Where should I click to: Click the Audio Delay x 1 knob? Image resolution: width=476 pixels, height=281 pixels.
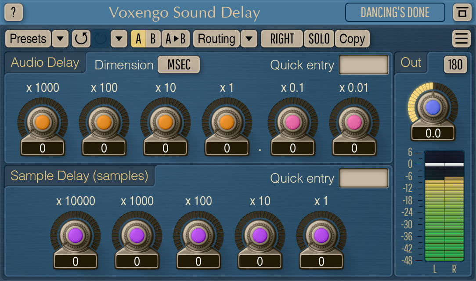coord(227,122)
